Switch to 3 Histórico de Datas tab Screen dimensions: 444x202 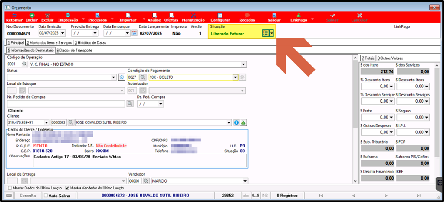click(90, 43)
